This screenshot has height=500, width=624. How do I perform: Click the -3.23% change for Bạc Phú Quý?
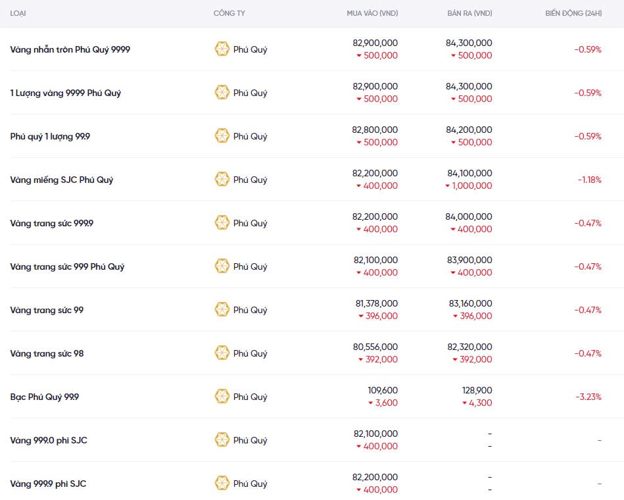(588, 397)
